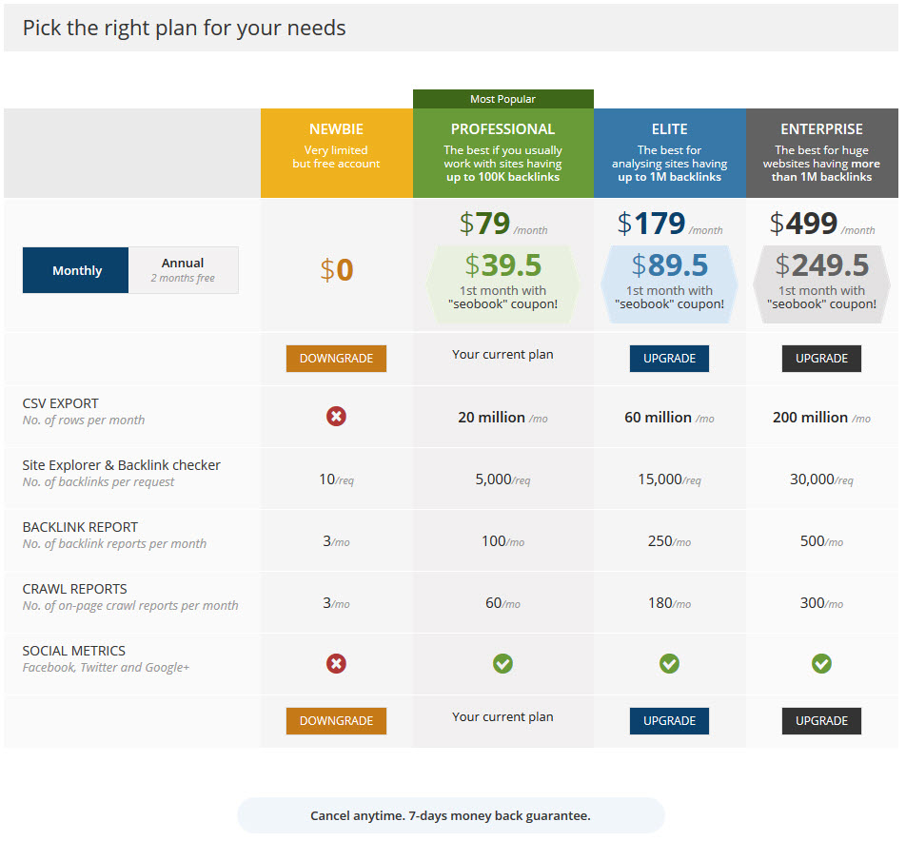The image size is (906, 841).
Task: Click red X icon in CSV Export row
Action: pos(336,417)
